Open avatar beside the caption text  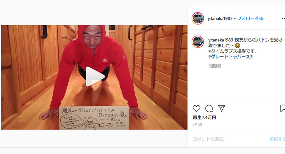[x=198, y=42]
